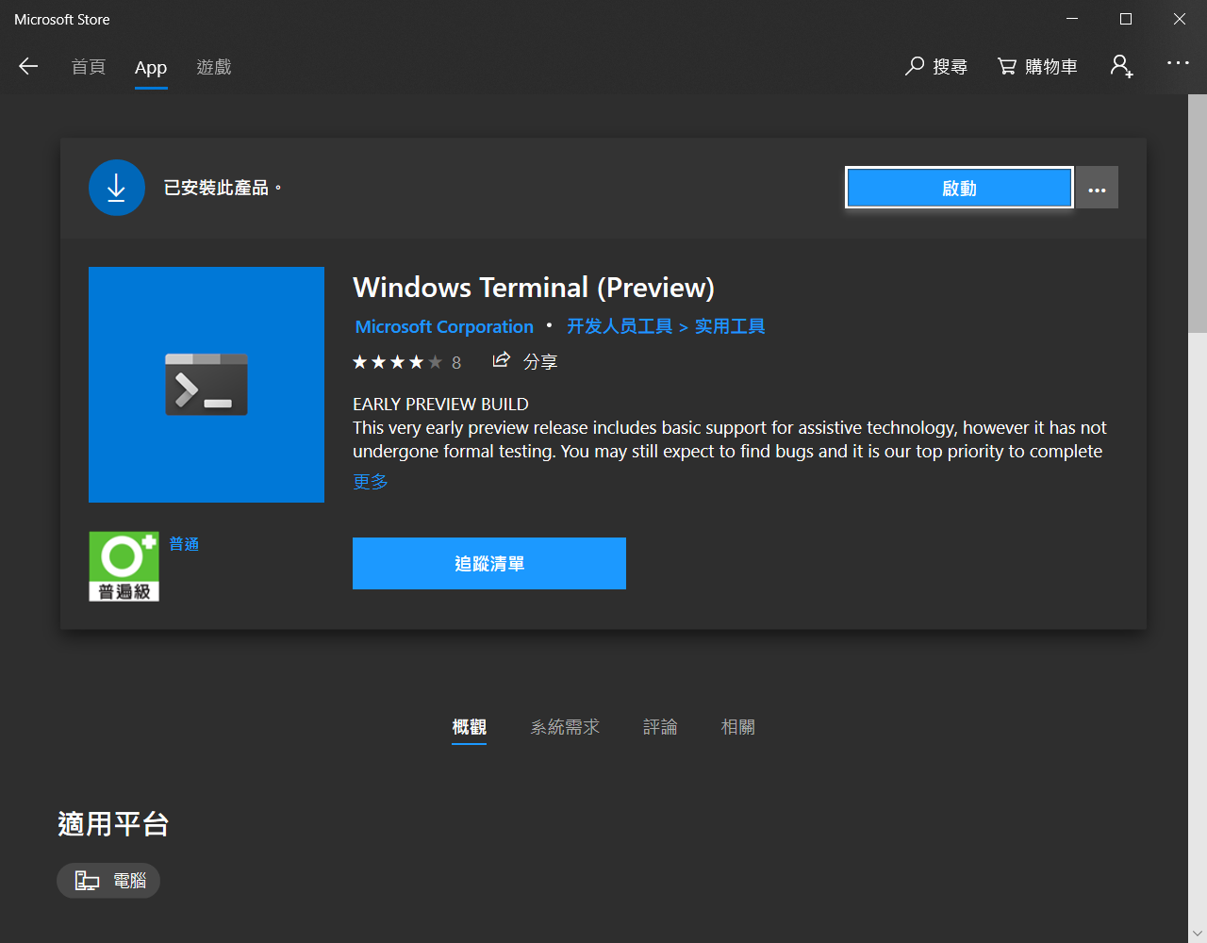Click the Windows Terminal (Preview) title
Screen dimensions: 1207x943
pyautogui.click(x=534, y=288)
